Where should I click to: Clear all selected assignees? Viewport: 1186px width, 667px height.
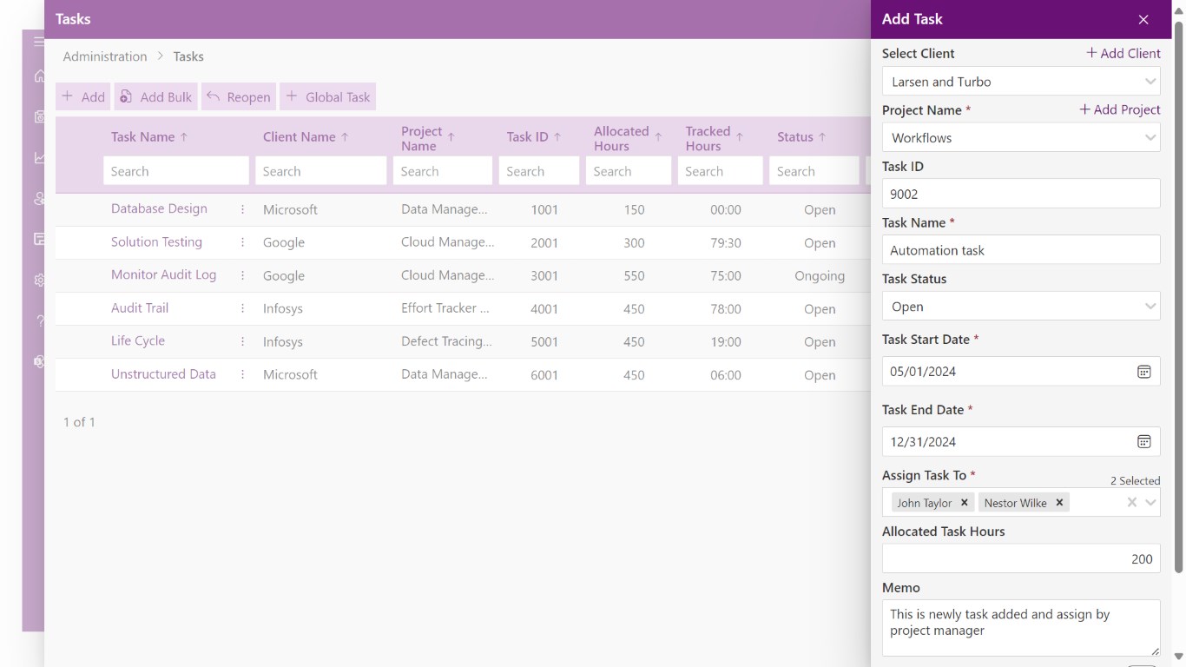tap(1131, 503)
